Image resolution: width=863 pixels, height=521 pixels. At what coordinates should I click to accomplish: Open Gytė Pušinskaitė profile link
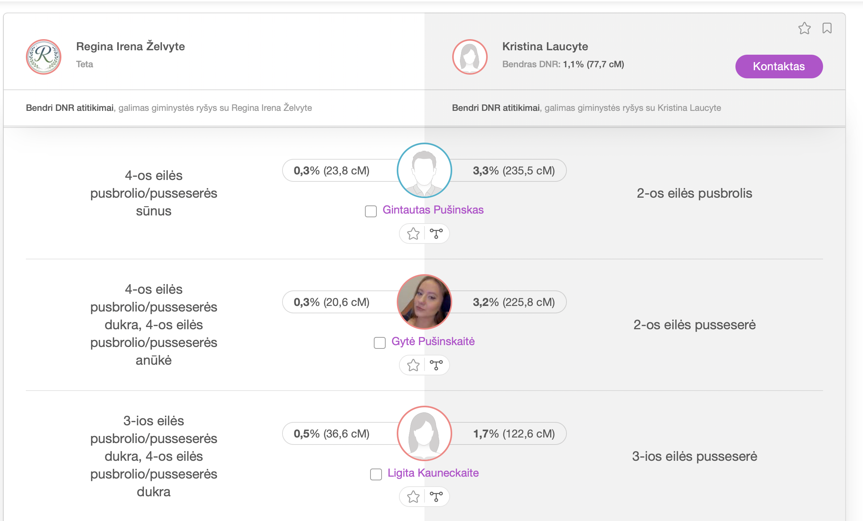tap(433, 341)
